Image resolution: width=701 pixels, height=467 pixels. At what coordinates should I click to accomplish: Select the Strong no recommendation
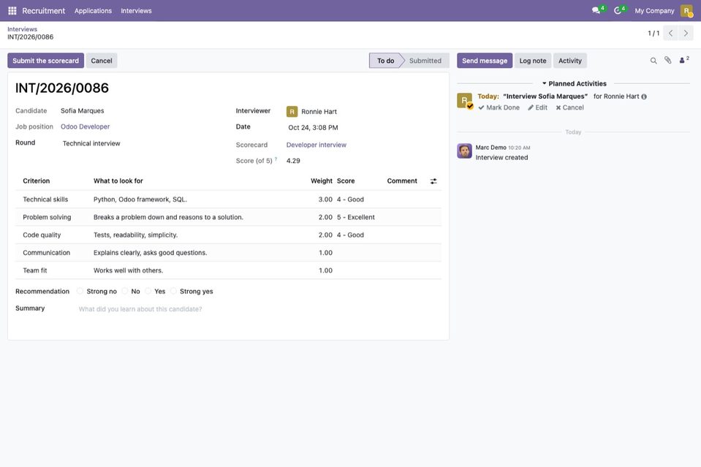(x=80, y=292)
